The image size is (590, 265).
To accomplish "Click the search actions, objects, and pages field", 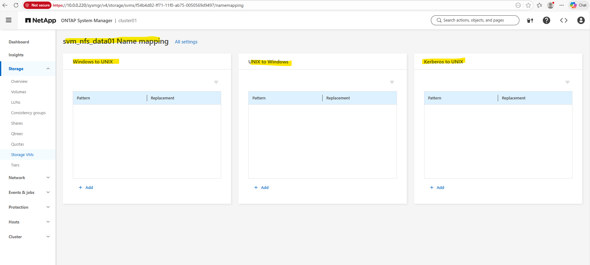I will (x=475, y=20).
